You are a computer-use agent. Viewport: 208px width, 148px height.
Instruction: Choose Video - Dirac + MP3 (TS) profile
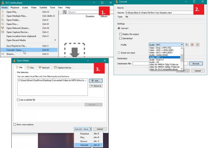click(x=165, y=48)
